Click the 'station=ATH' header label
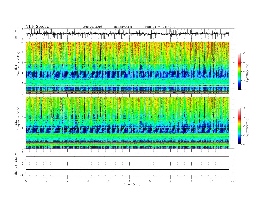 click(x=123, y=27)
